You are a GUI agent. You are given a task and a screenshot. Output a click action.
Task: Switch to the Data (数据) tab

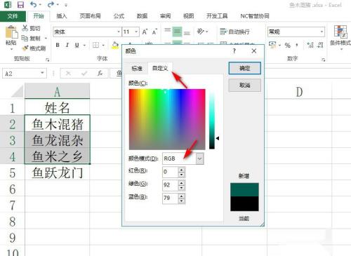tap(142, 16)
